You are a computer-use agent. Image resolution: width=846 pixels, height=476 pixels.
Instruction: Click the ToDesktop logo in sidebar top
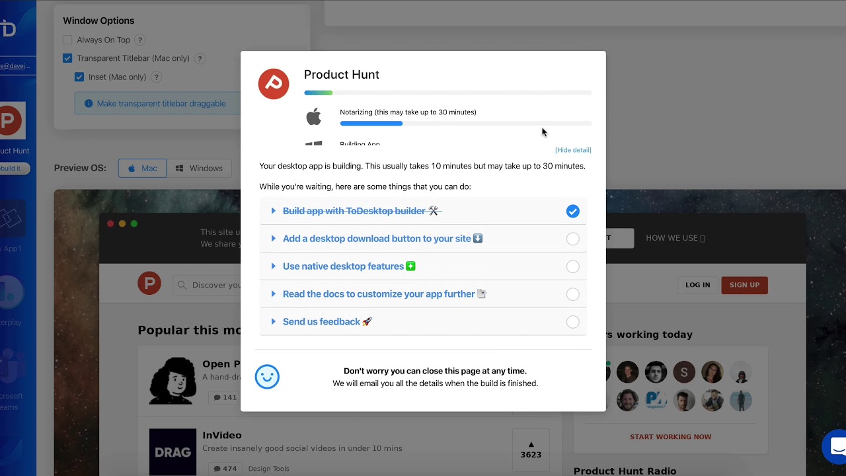tap(8, 28)
